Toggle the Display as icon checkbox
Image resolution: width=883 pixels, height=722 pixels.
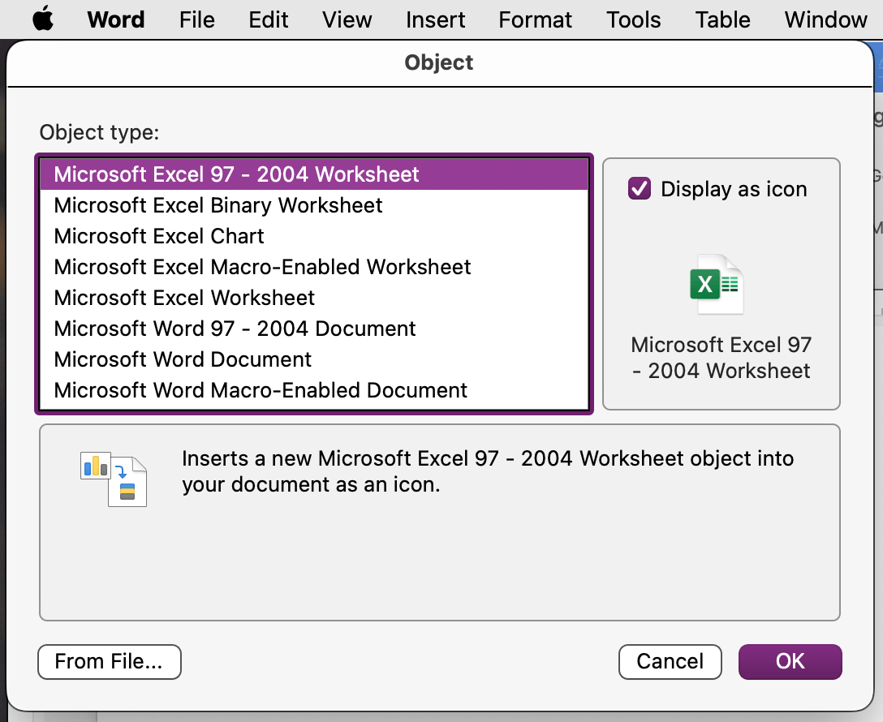[640, 189]
